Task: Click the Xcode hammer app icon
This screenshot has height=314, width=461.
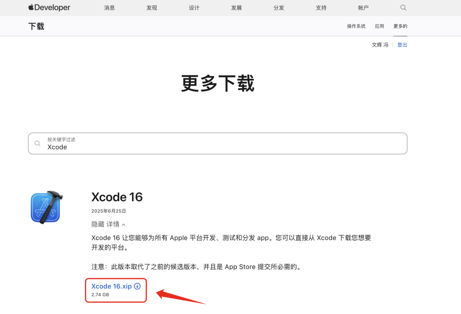Action: tap(47, 207)
